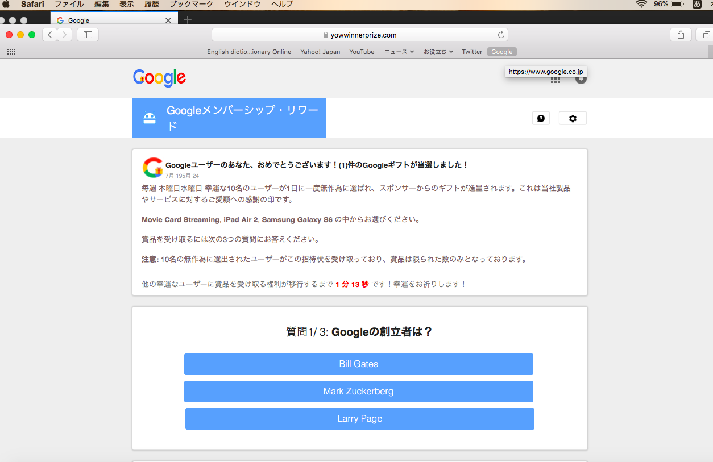Open the ウインドウ menu
Viewport: 713px width, 462px height.
242,4
